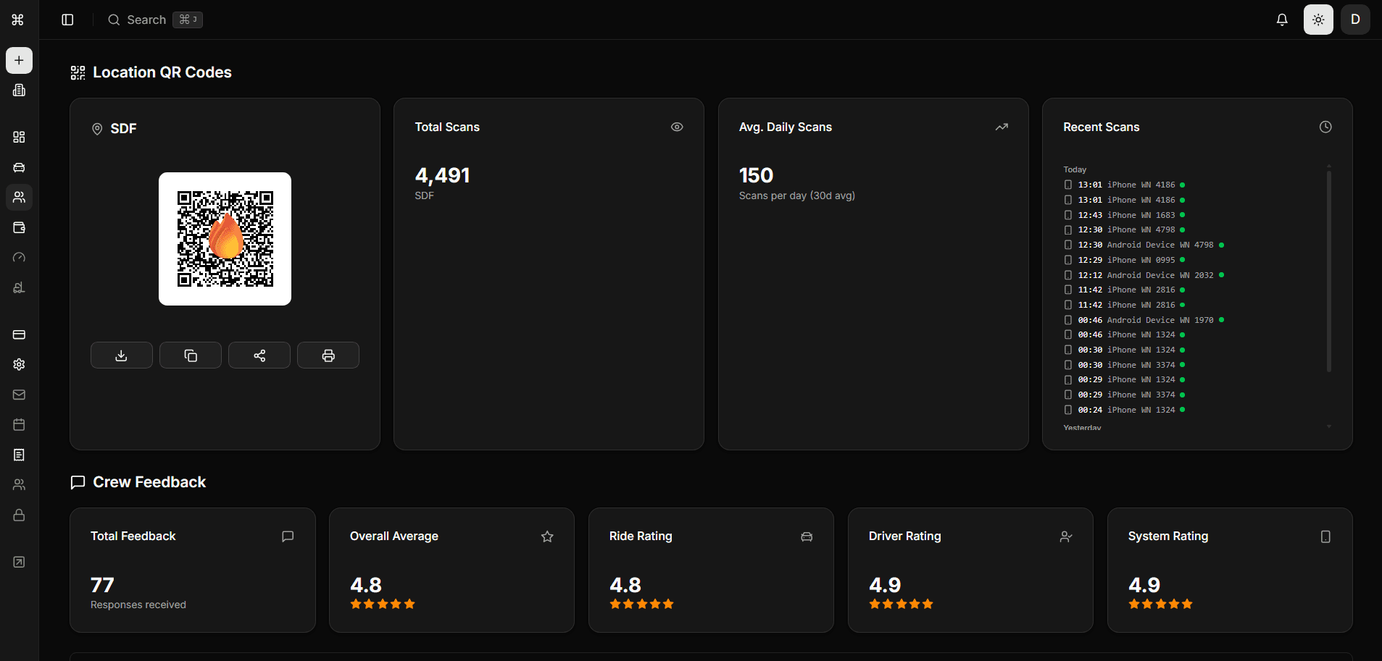The width and height of the screenshot is (1382, 661).
Task: Click the Location QR Codes heading
Action: [162, 72]
